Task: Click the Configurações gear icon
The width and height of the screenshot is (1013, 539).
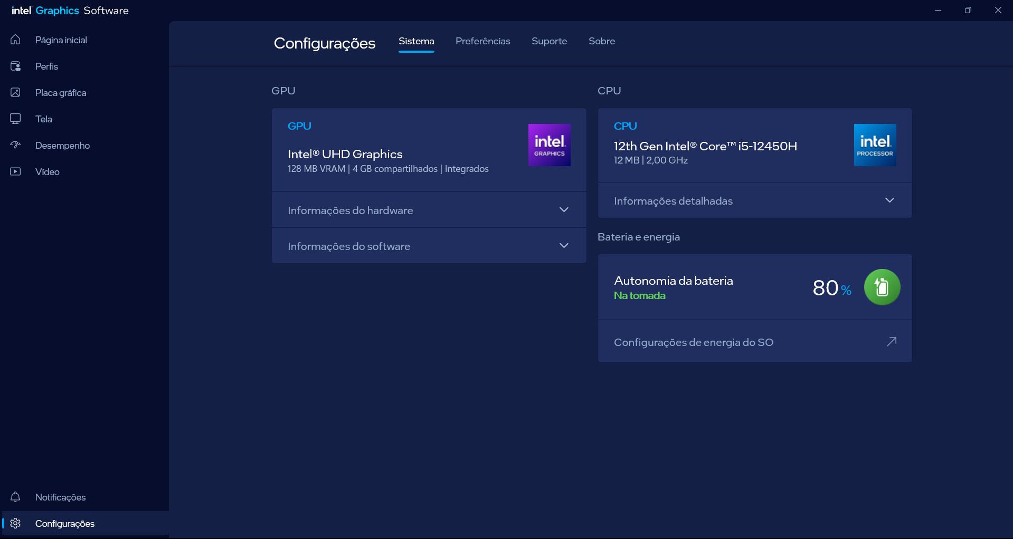Action: [15, 523]
